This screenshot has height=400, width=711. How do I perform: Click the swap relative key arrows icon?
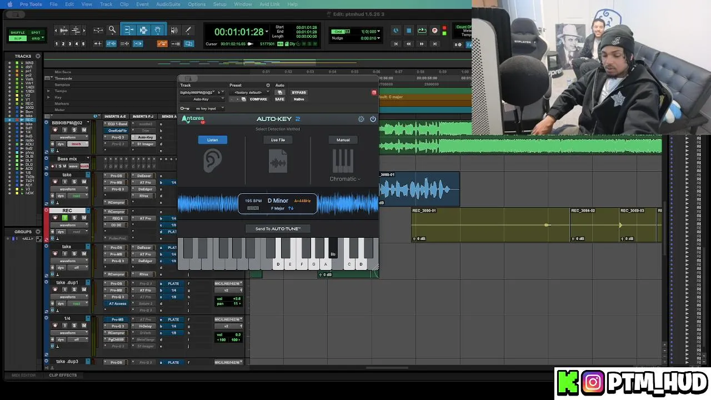point(291,208)
